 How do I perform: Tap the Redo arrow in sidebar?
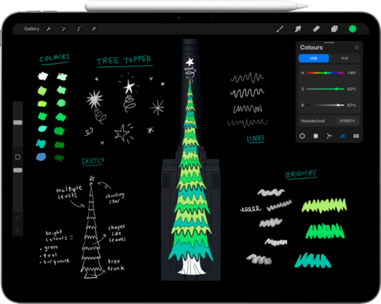[17, 230]
